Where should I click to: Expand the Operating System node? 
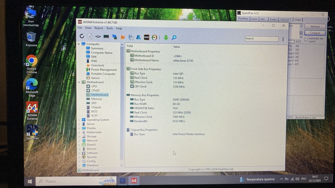[79, 120]
